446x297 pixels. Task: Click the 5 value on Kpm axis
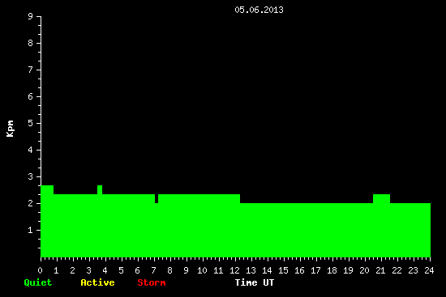tap(31, 123)
